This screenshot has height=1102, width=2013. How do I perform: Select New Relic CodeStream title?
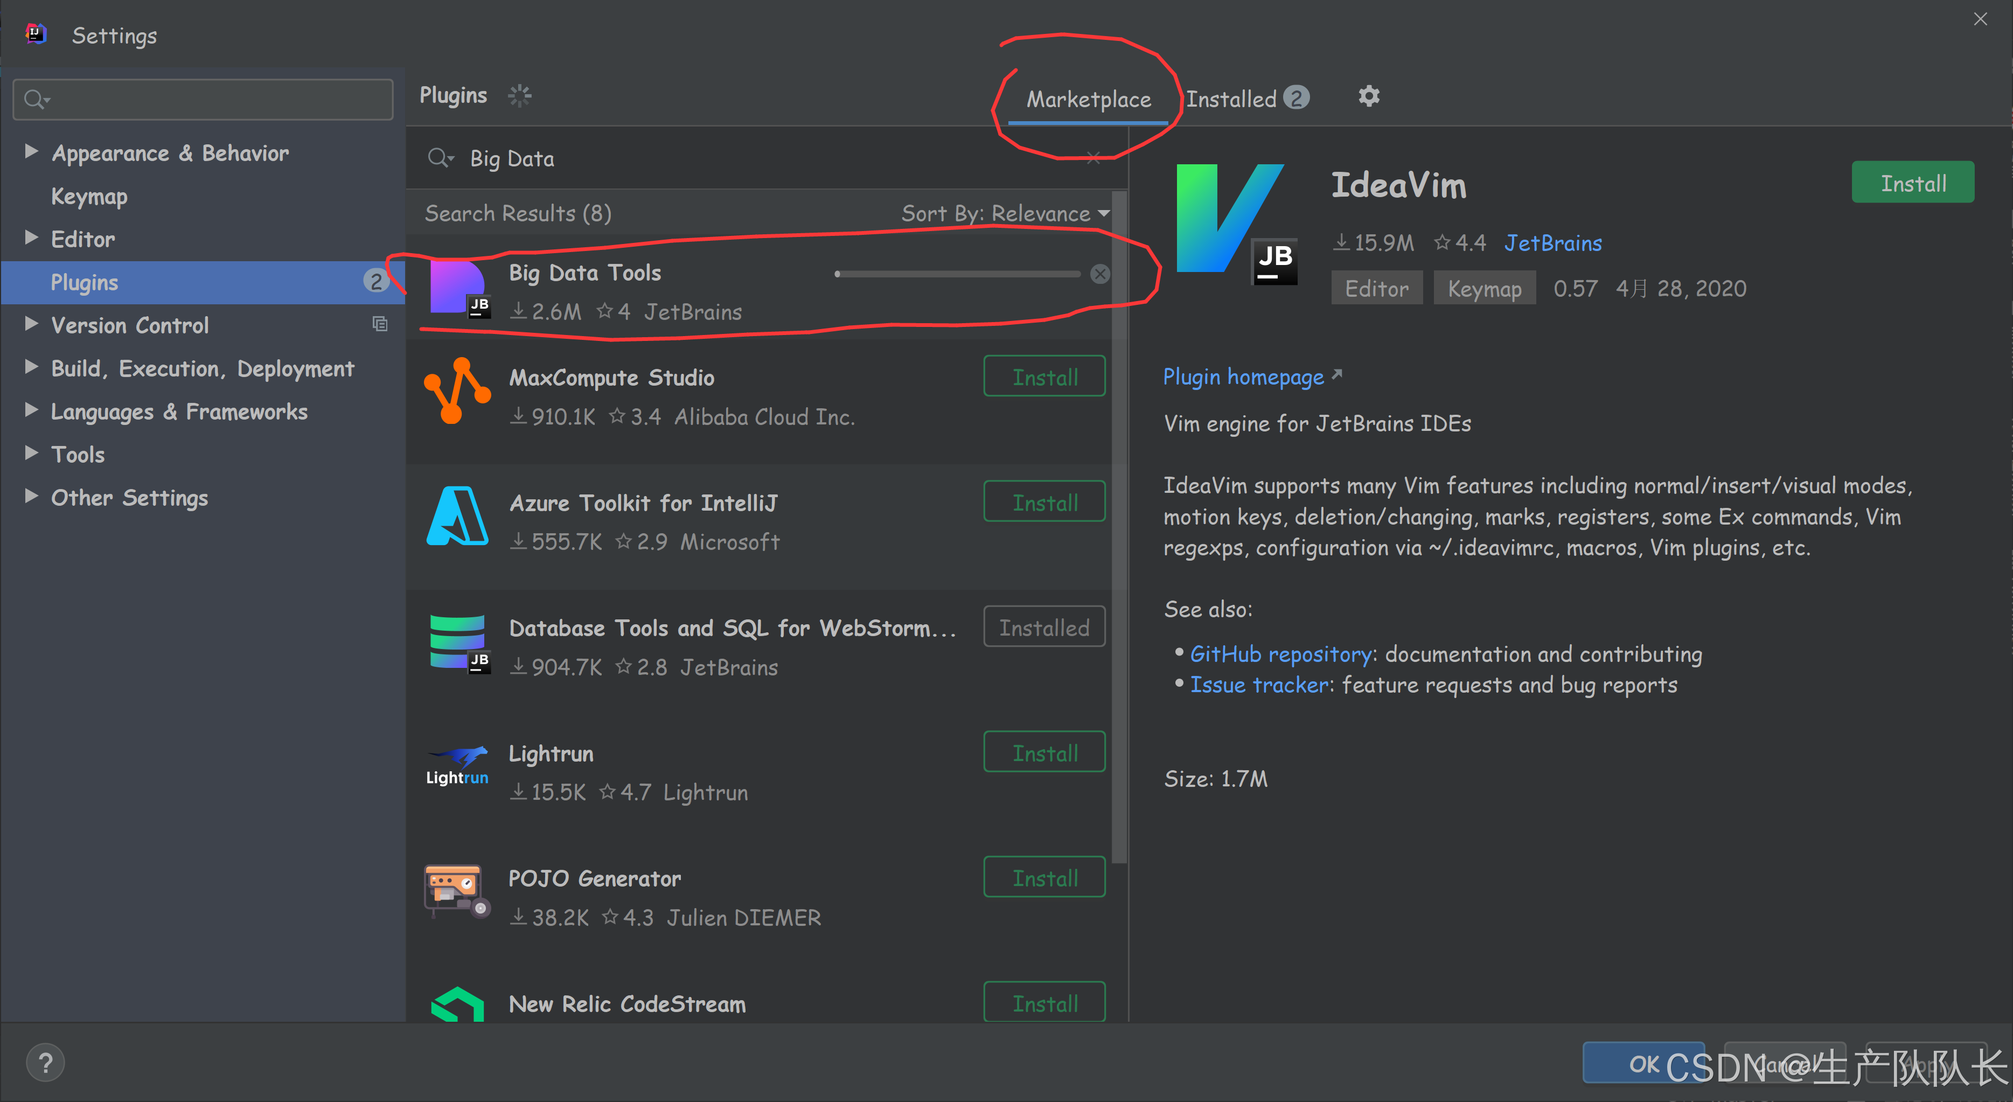(626, 1003)
